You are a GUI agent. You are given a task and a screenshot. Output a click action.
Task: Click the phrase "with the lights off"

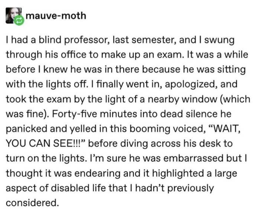pyautogui.click(x=46, y=84)
